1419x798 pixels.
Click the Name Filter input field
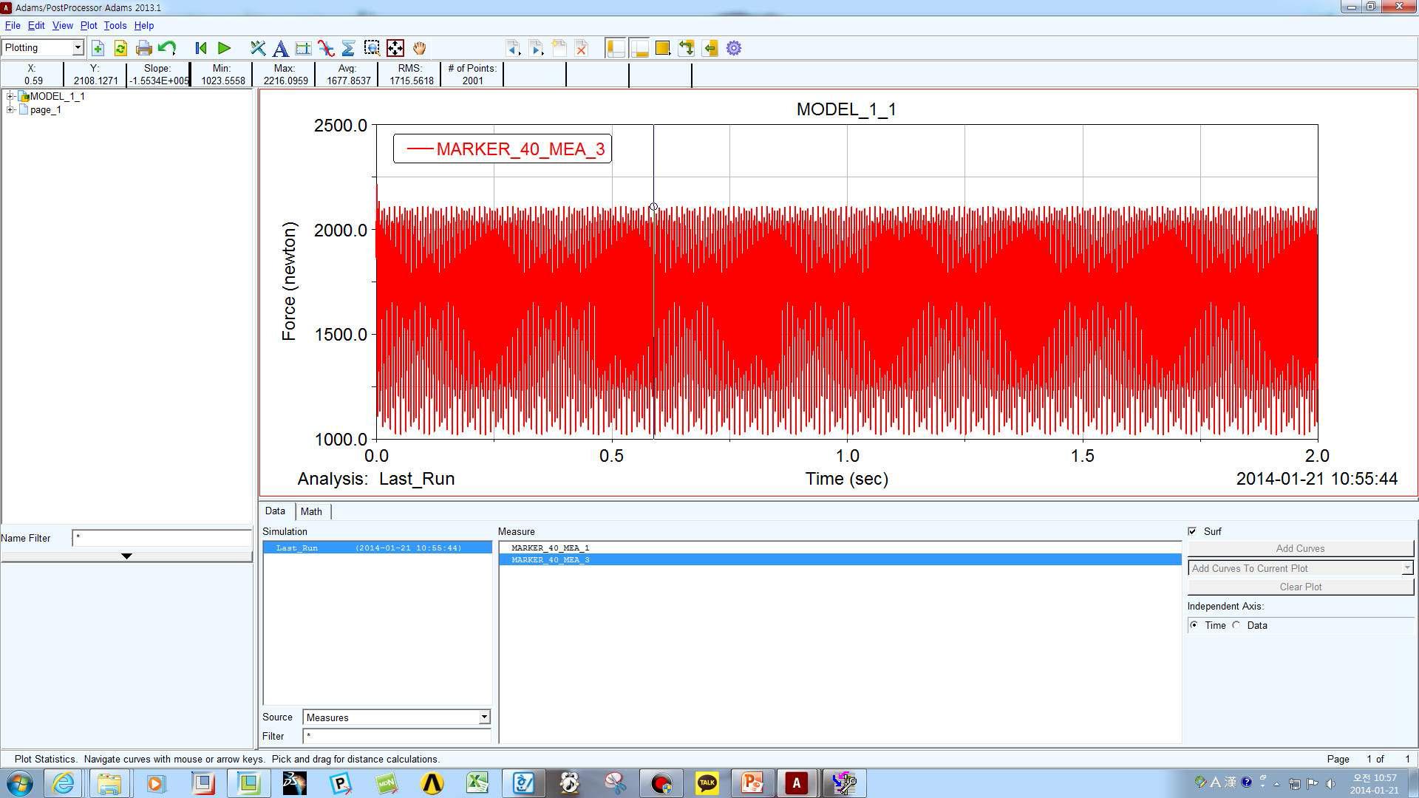162,538
